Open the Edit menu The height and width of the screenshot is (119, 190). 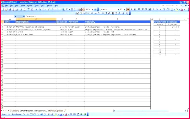[11, 6]
